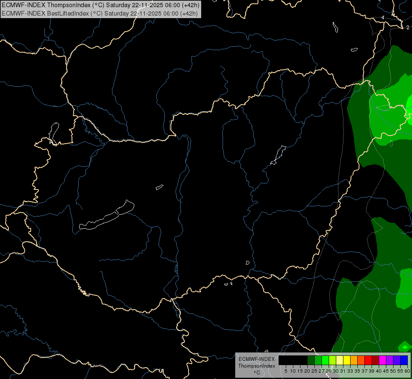Click the ThompsonIndex title line at top
Viewport: 412px width, 379px height.
point(101,5)
